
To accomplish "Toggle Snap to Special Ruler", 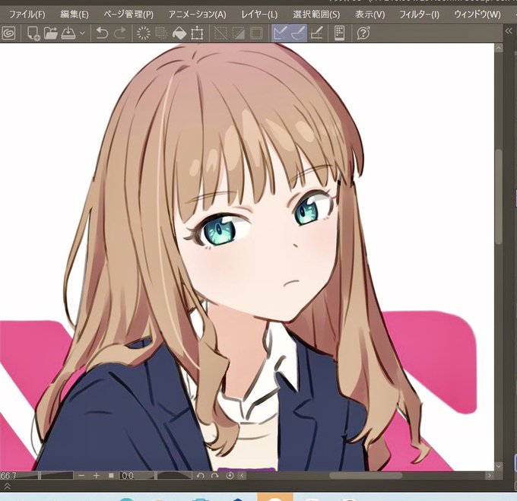I will 298,33.
